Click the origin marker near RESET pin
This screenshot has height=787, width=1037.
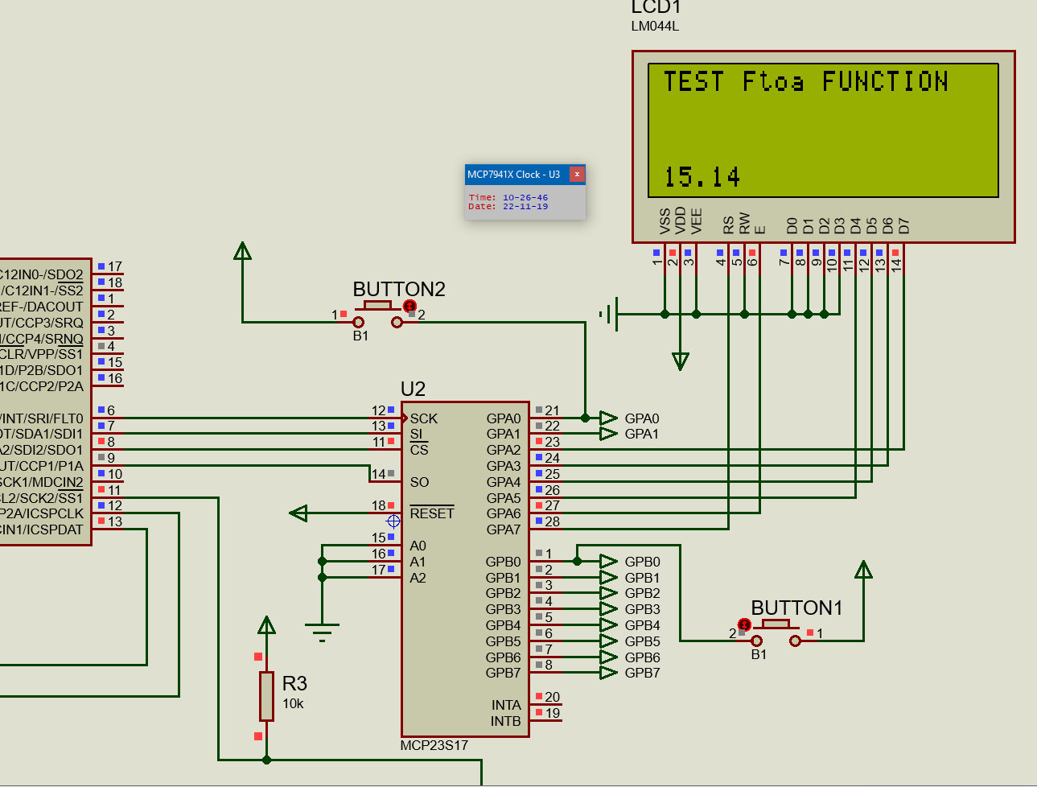coord(393,521)
